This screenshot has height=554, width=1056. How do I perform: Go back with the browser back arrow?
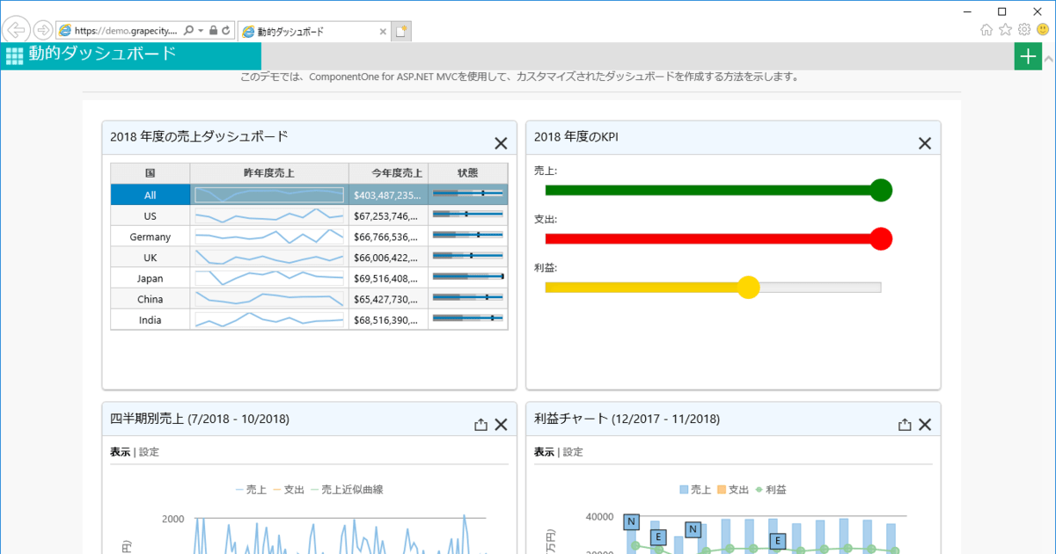pos(16,30)
